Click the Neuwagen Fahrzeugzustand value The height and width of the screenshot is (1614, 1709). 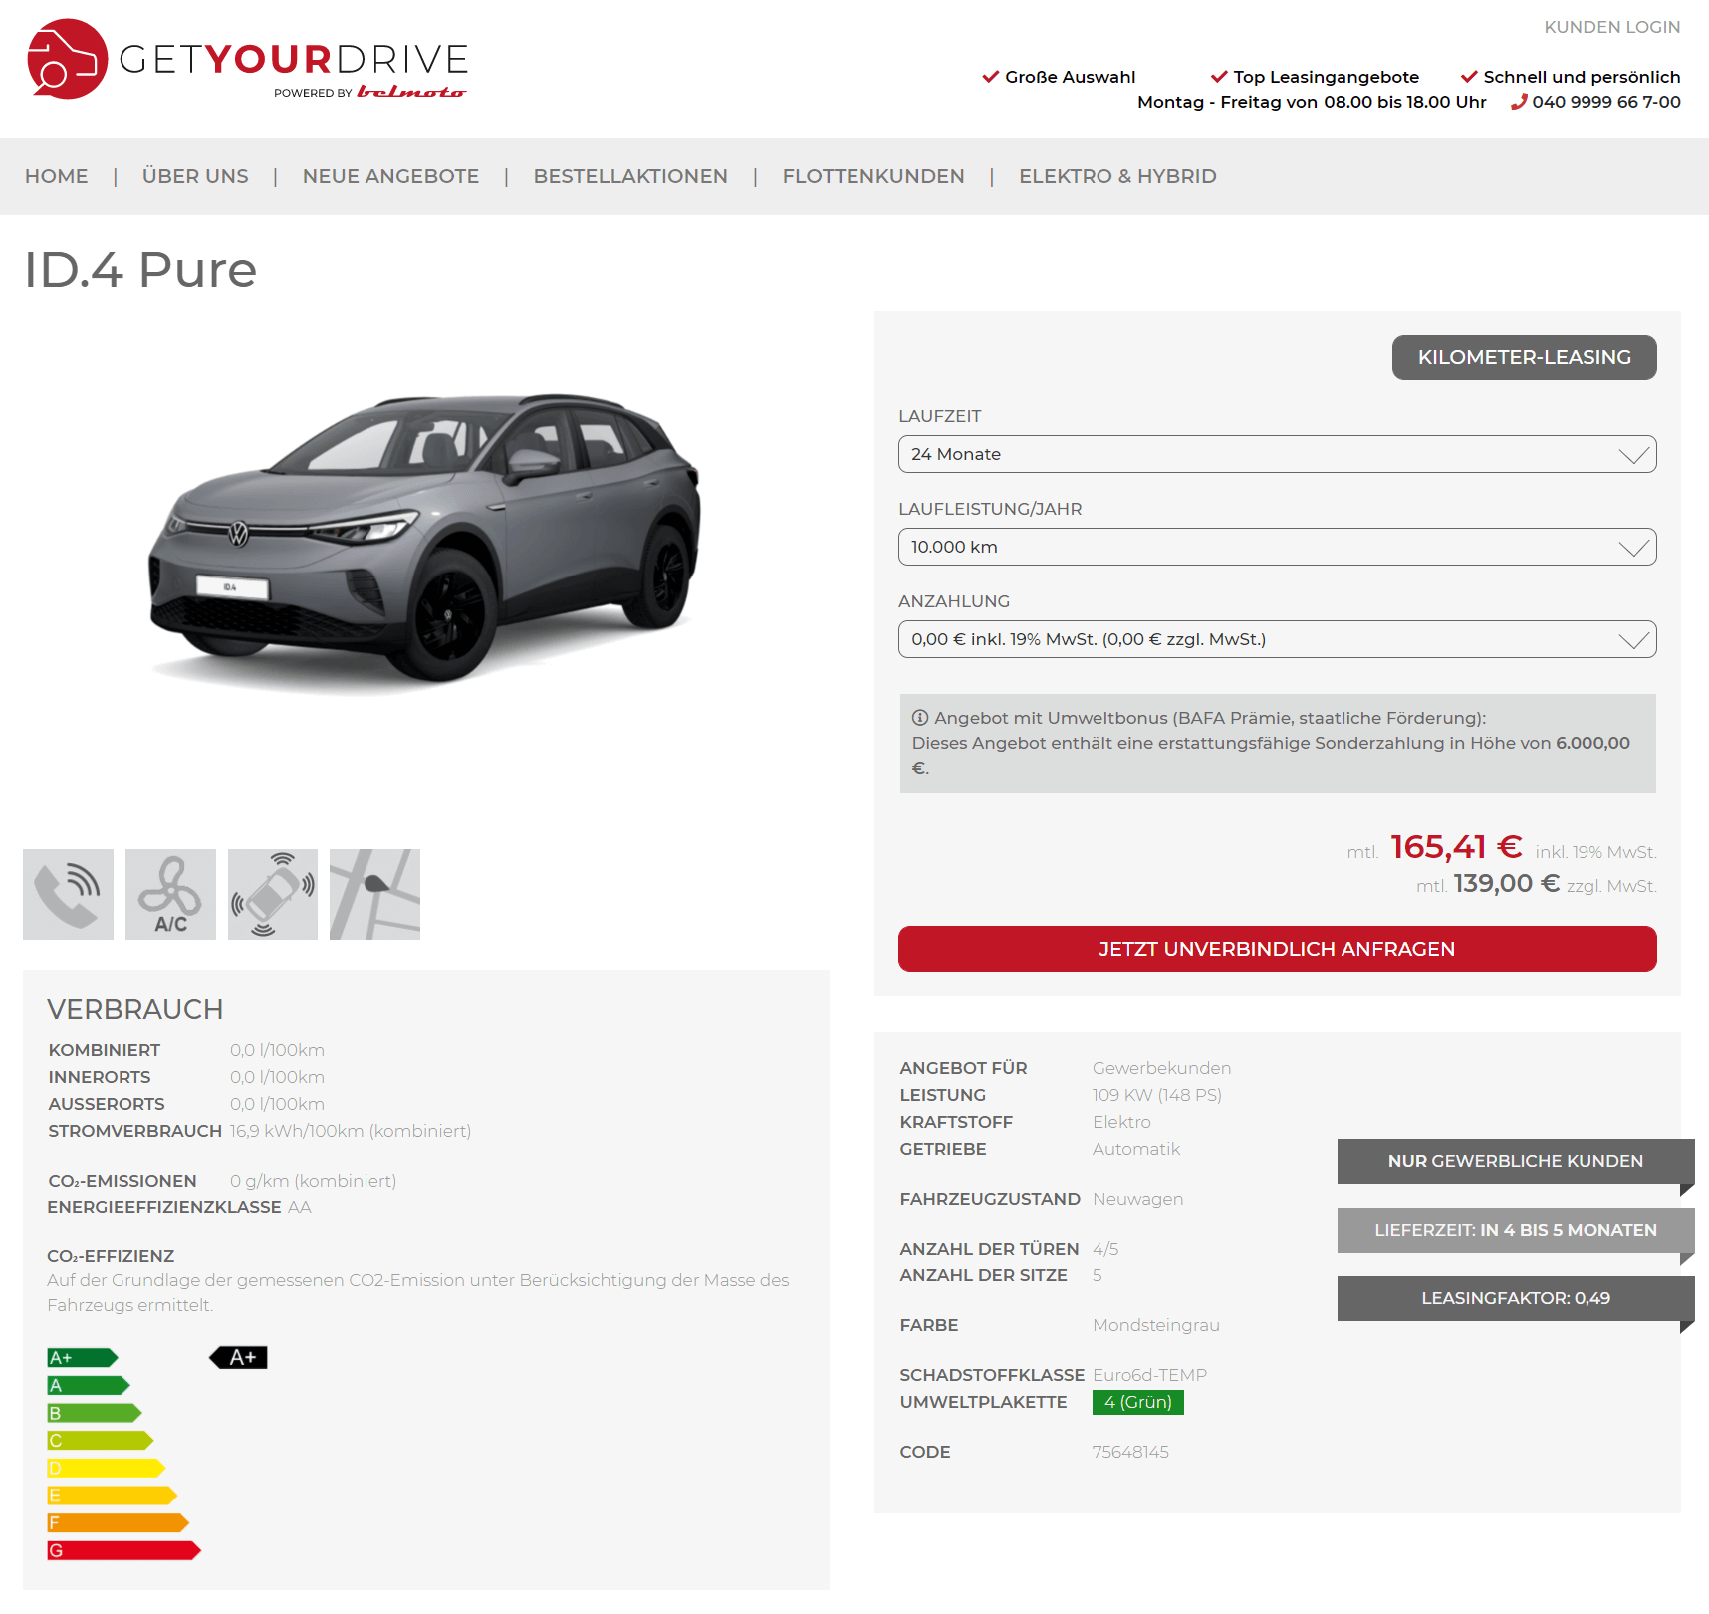(x=1138, y=1199)
